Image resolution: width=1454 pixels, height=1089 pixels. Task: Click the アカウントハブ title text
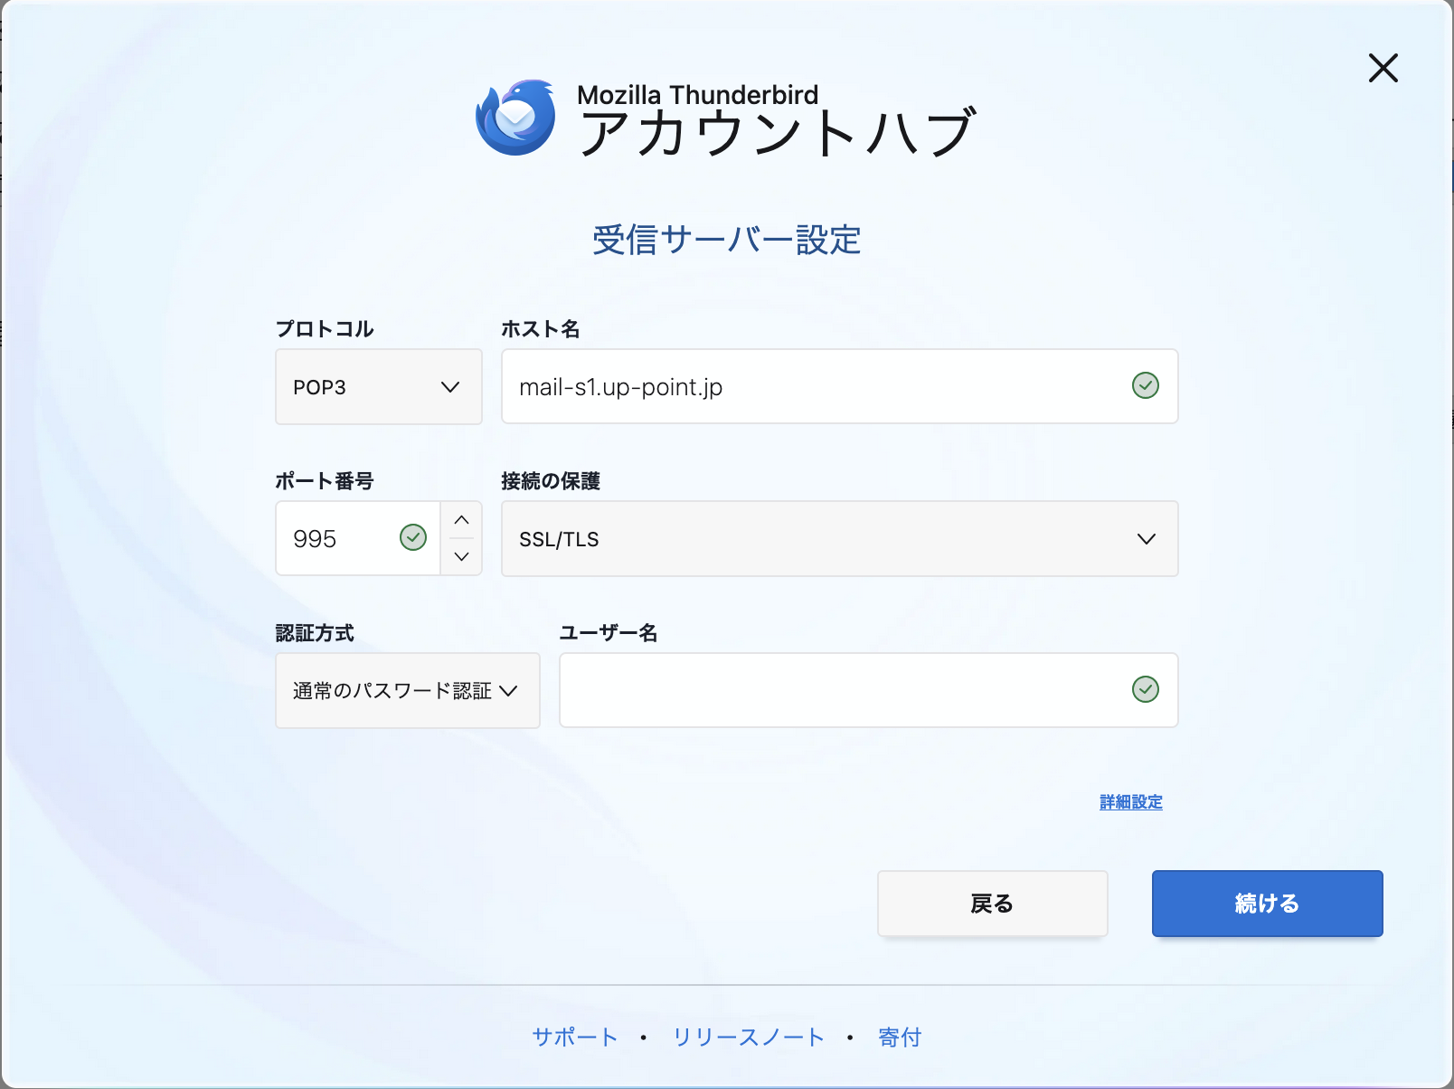[x=778, y=134]
